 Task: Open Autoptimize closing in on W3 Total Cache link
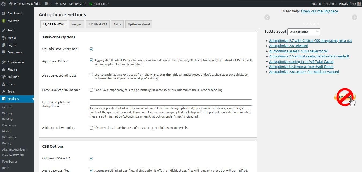(x=301, y=61)
